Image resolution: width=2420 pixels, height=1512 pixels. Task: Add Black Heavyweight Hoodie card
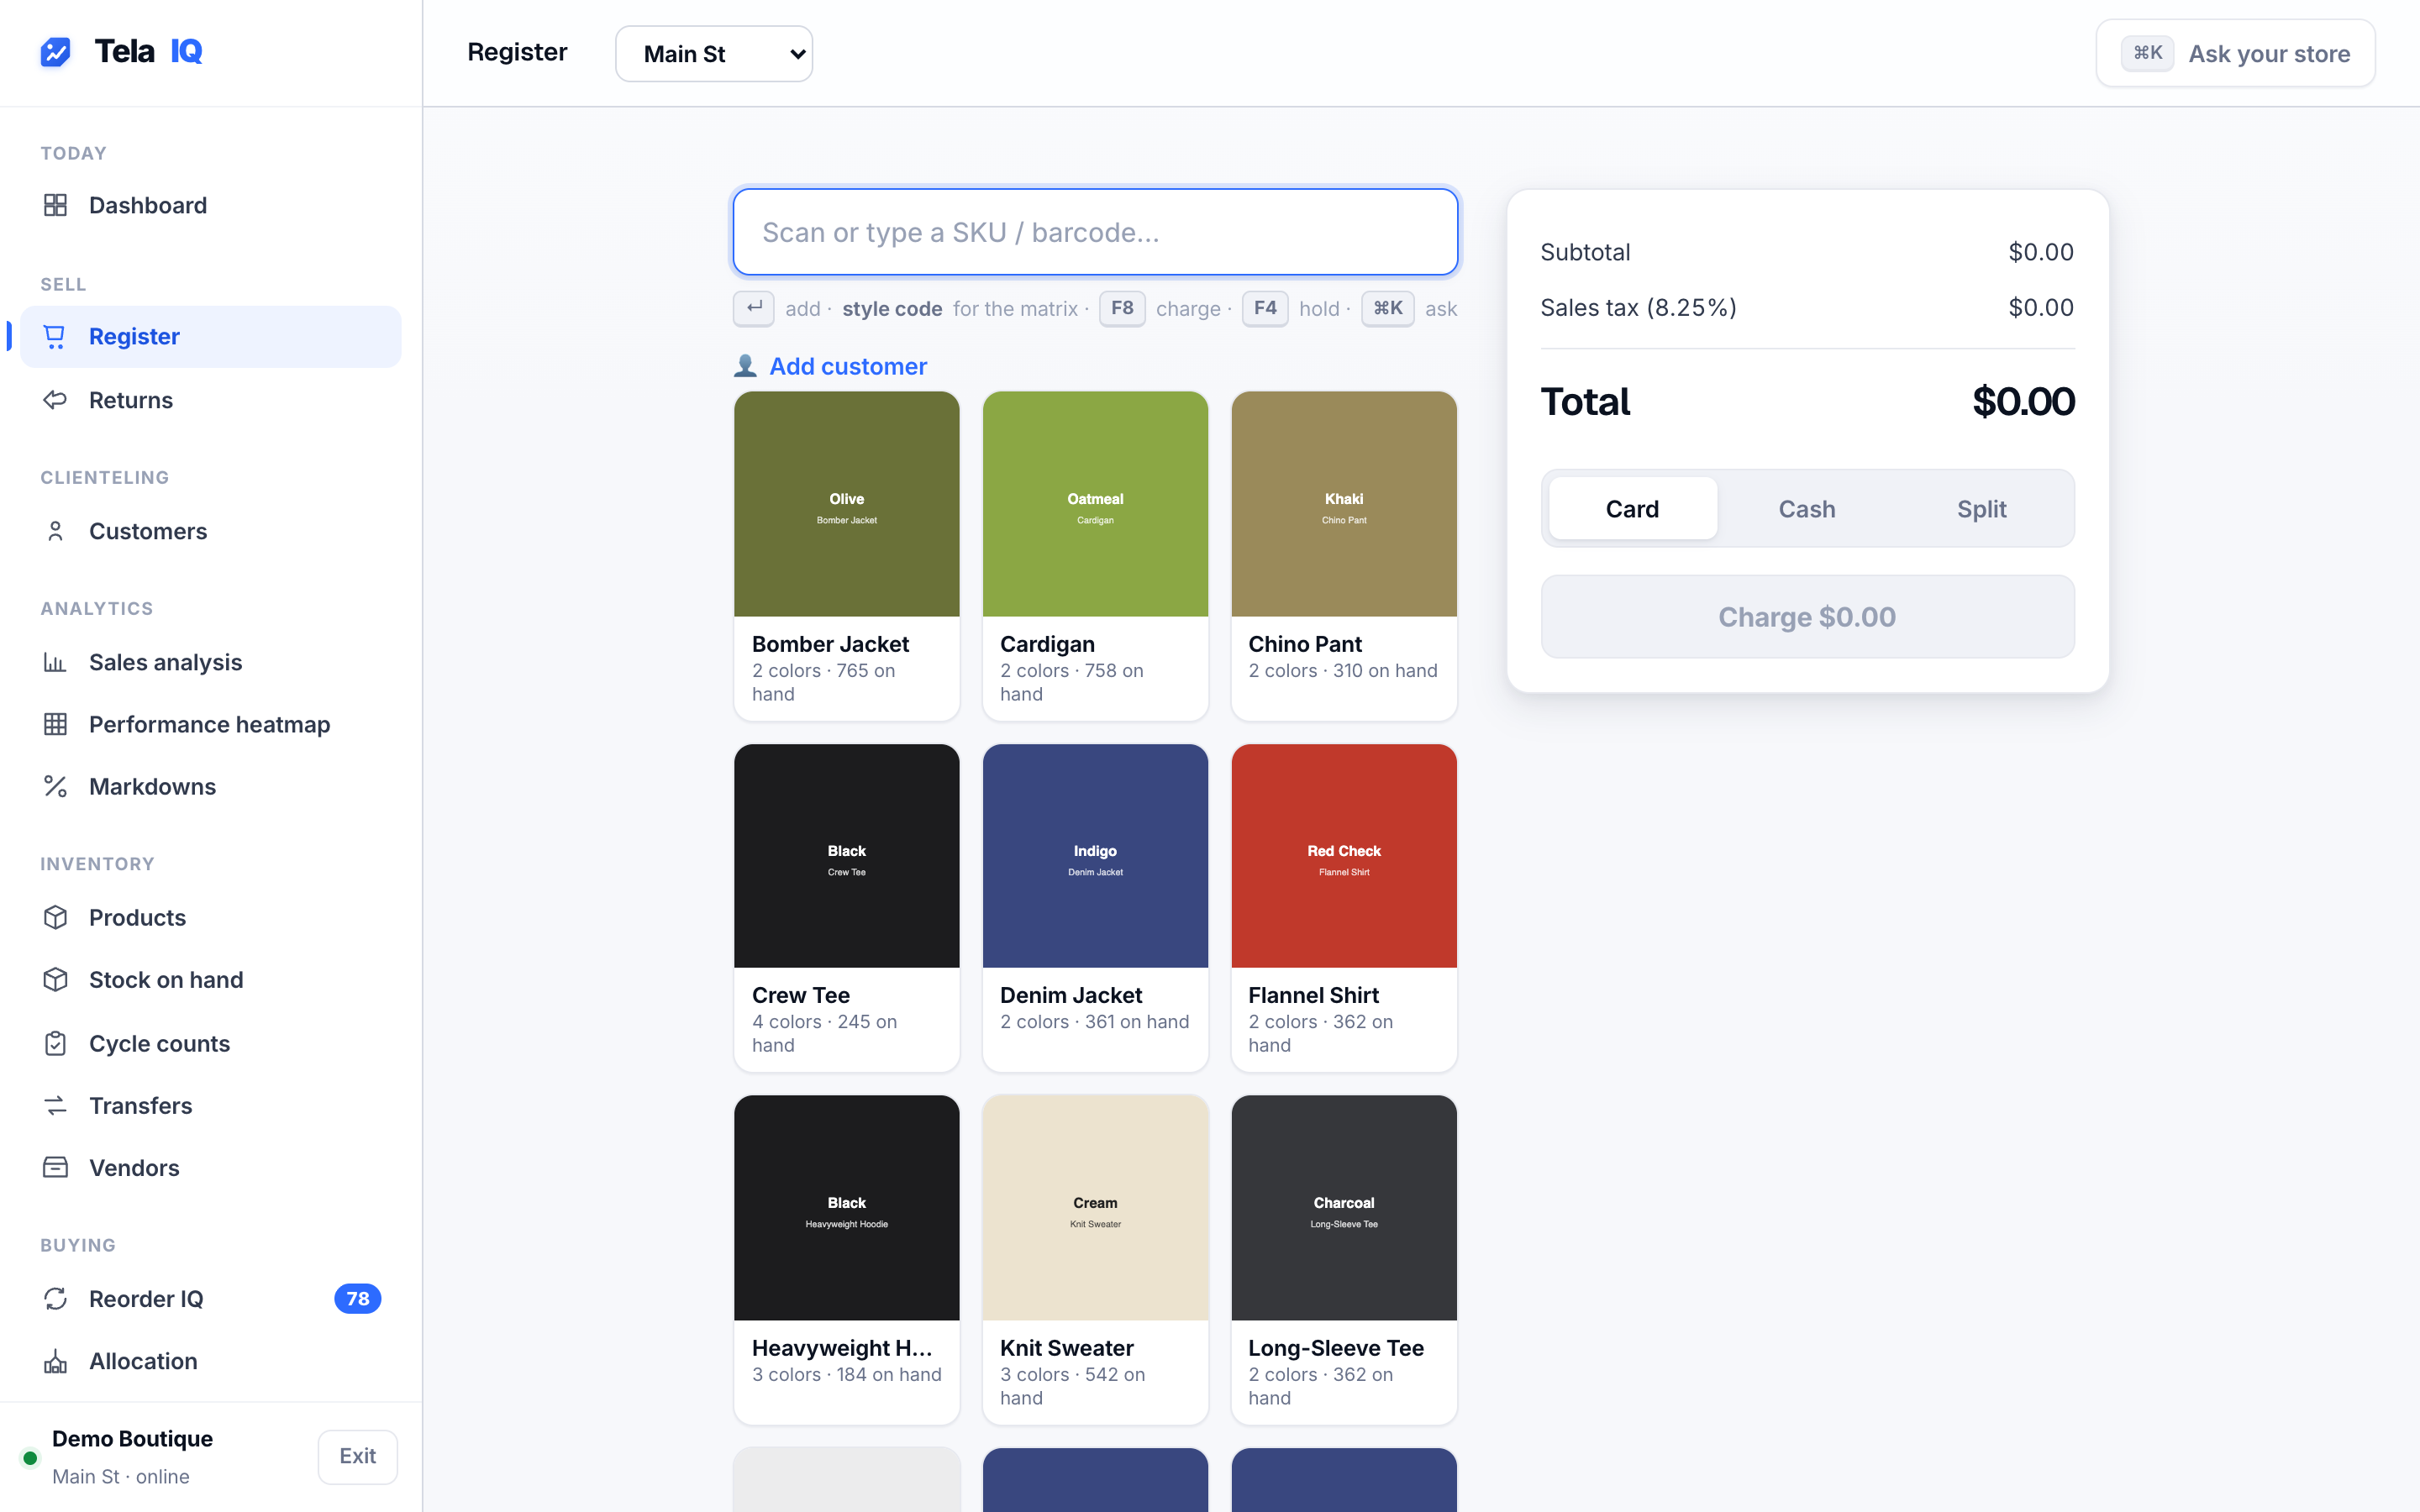click(x=846, y=1260)
